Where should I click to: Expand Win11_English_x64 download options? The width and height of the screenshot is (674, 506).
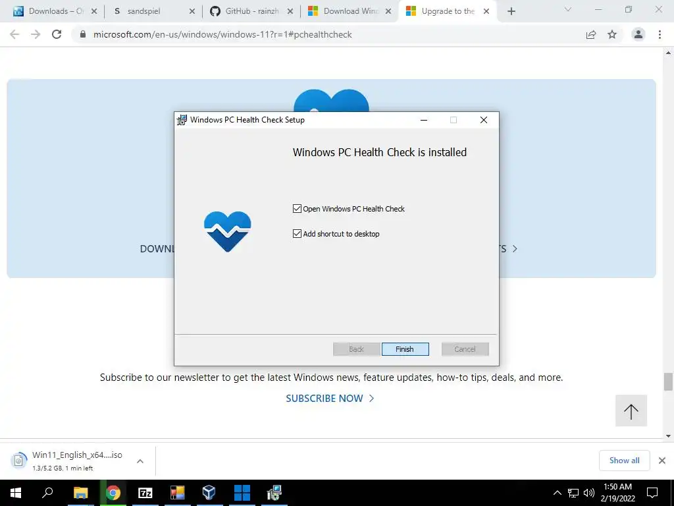pos(140,461)
